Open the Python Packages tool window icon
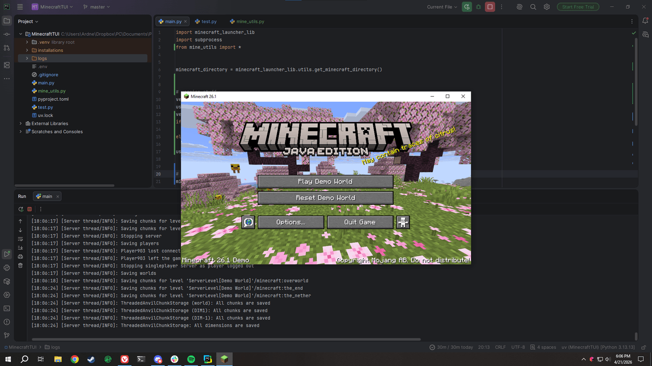Screen dimensions: 652x366 (7, 281)
